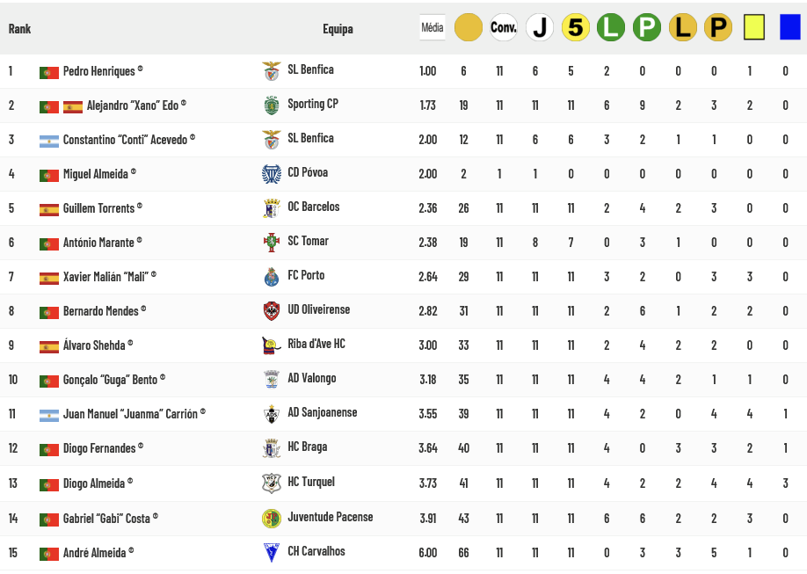The image size is (807, 574).
Task: Sort by the Conv. circle icon
Action: [x=504, y=28]
